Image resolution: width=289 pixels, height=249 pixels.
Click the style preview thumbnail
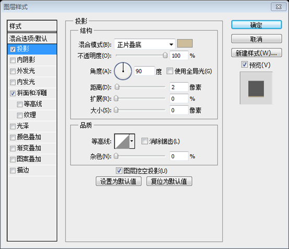(x=256, y=89)
